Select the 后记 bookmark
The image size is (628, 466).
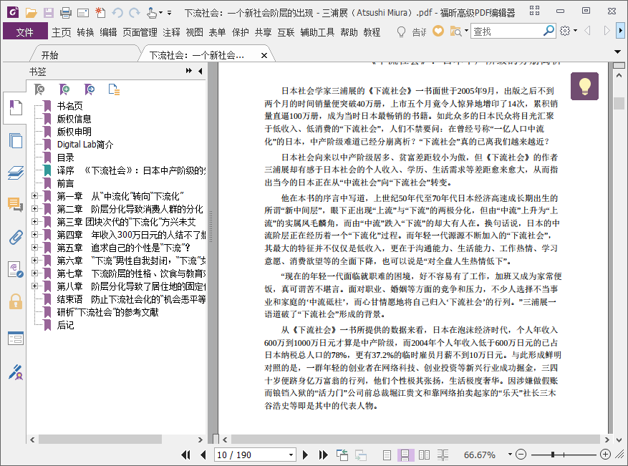click(x=65, y=325)
